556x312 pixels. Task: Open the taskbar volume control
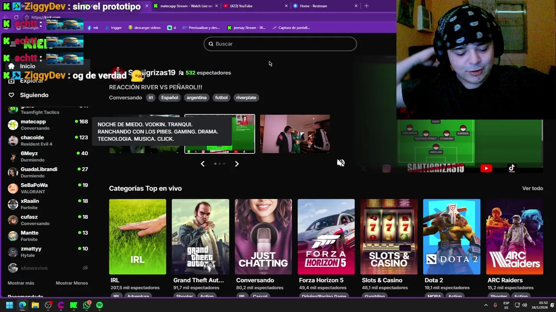point(524,305)
